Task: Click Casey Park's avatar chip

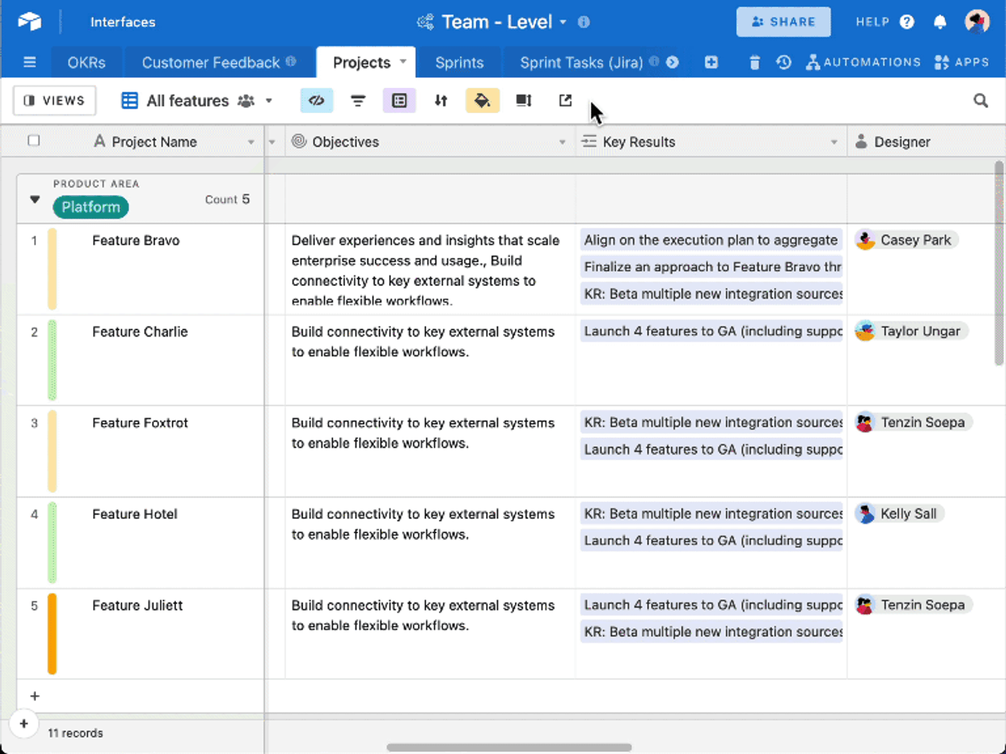Action: [x=905, y=240]
